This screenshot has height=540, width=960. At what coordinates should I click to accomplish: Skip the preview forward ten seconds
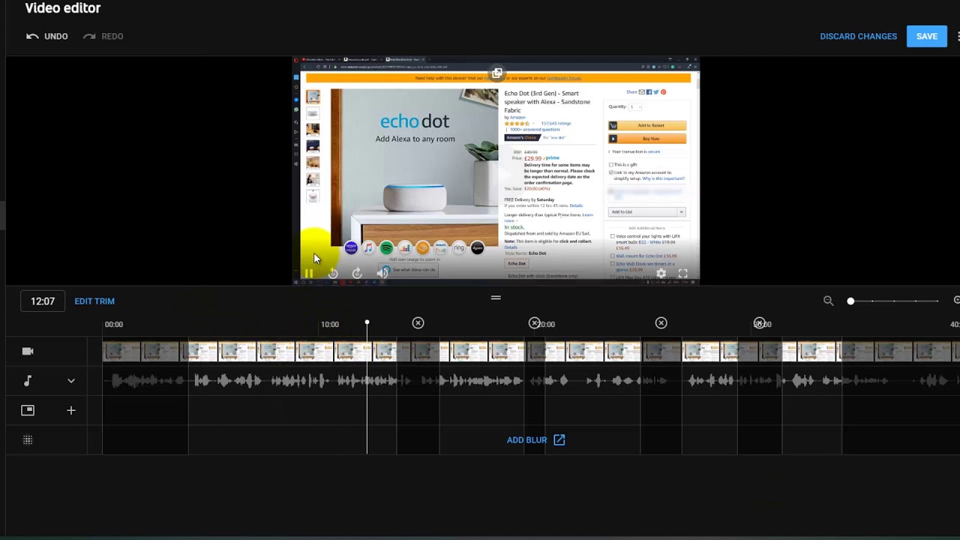tap(357, 274)
